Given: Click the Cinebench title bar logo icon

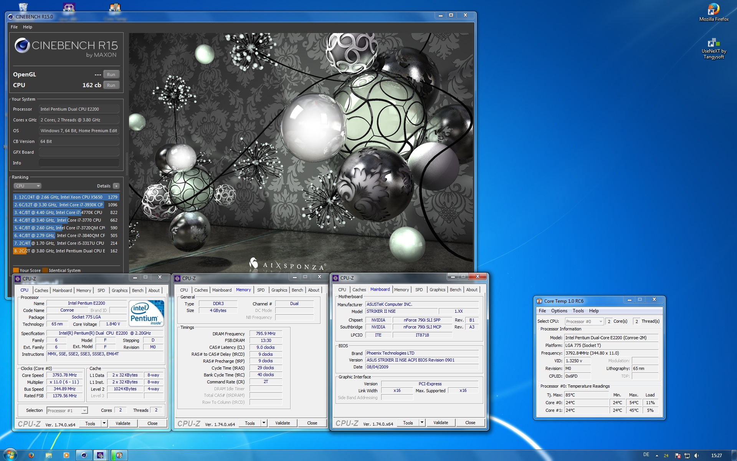Looking at the screenshot, I should (x=11, y=17).
